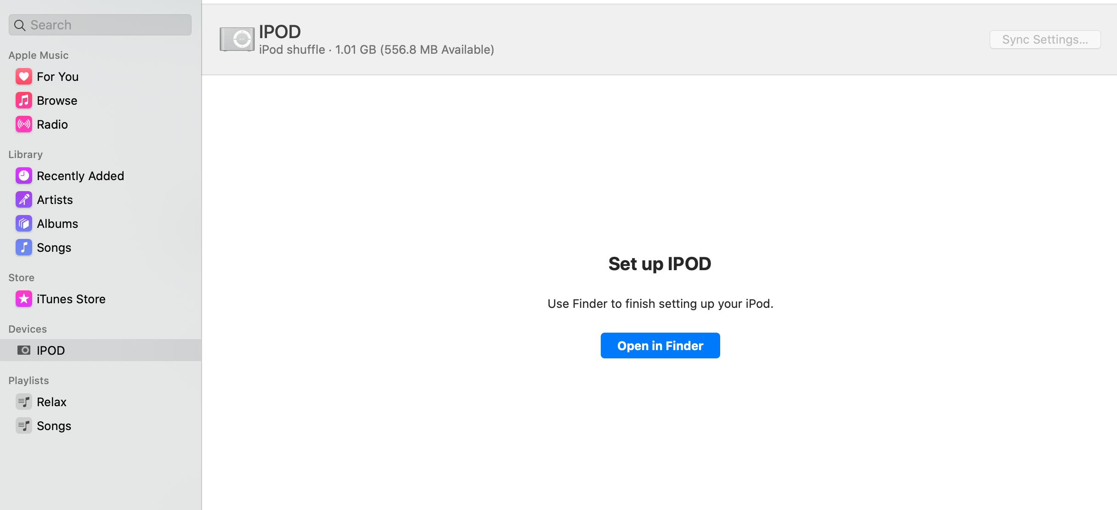Click the iTunes Store star icon
The image size is (1117, 510).
click(23, 299)
